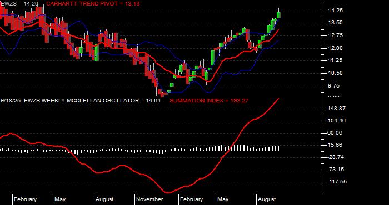The height and width of the screenshot is (205, 389).
Task: Click the -73.15 summation axis value
Action: coord(335,170)
